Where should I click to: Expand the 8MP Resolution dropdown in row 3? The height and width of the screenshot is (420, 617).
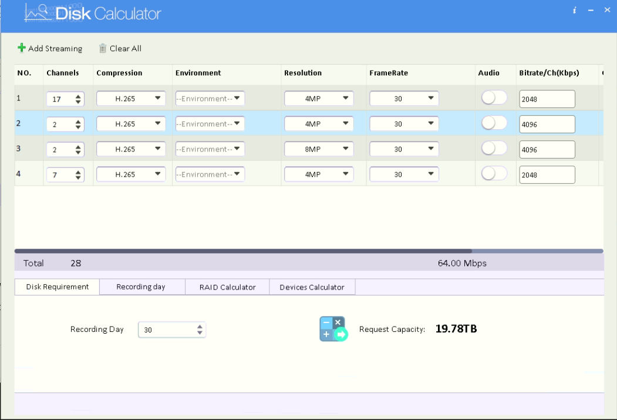pos(319,149)
